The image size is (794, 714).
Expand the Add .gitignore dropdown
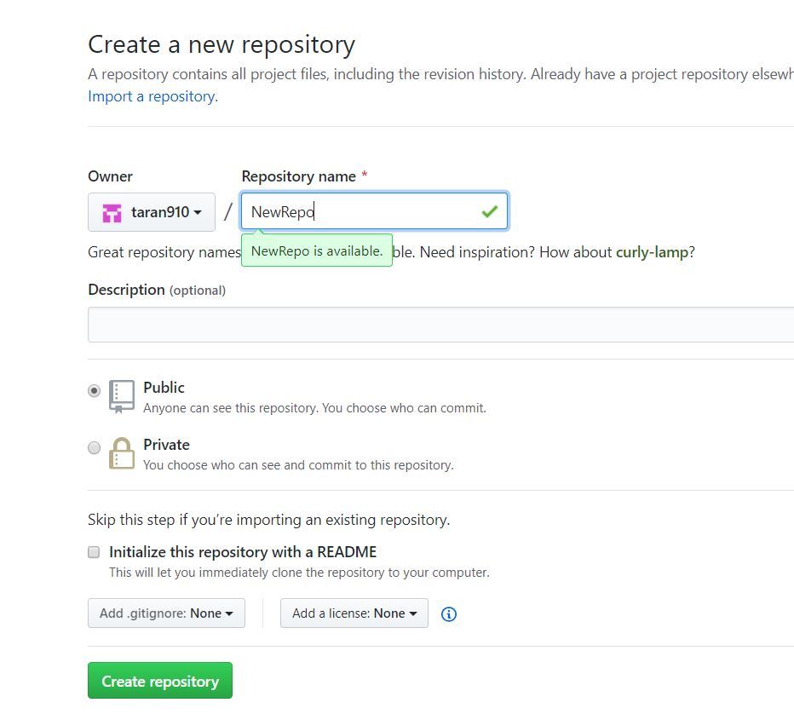[166, 613]
